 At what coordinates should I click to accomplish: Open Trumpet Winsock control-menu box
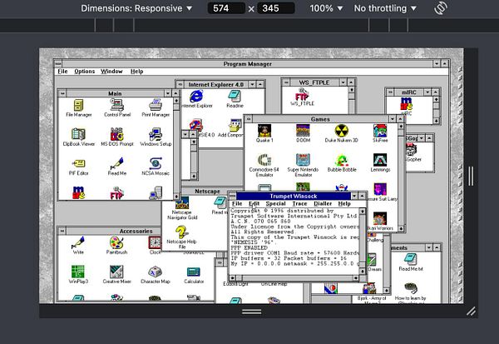coord(233,196)
